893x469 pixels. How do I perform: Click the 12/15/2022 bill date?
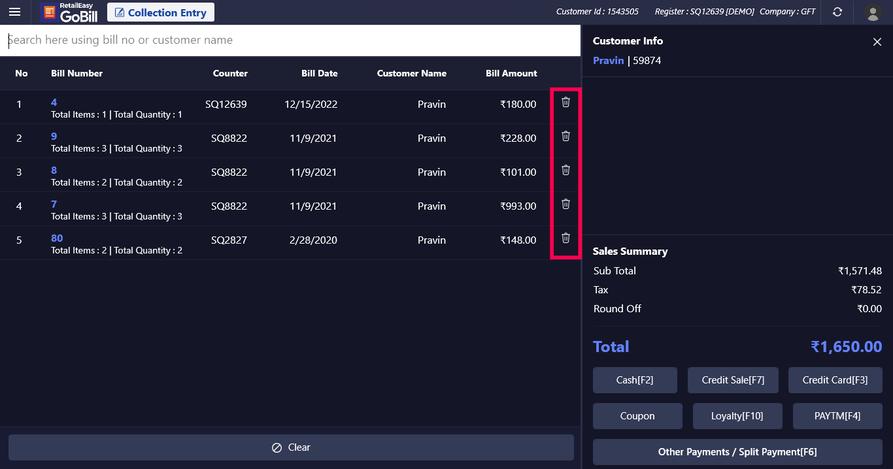[311, 105]
